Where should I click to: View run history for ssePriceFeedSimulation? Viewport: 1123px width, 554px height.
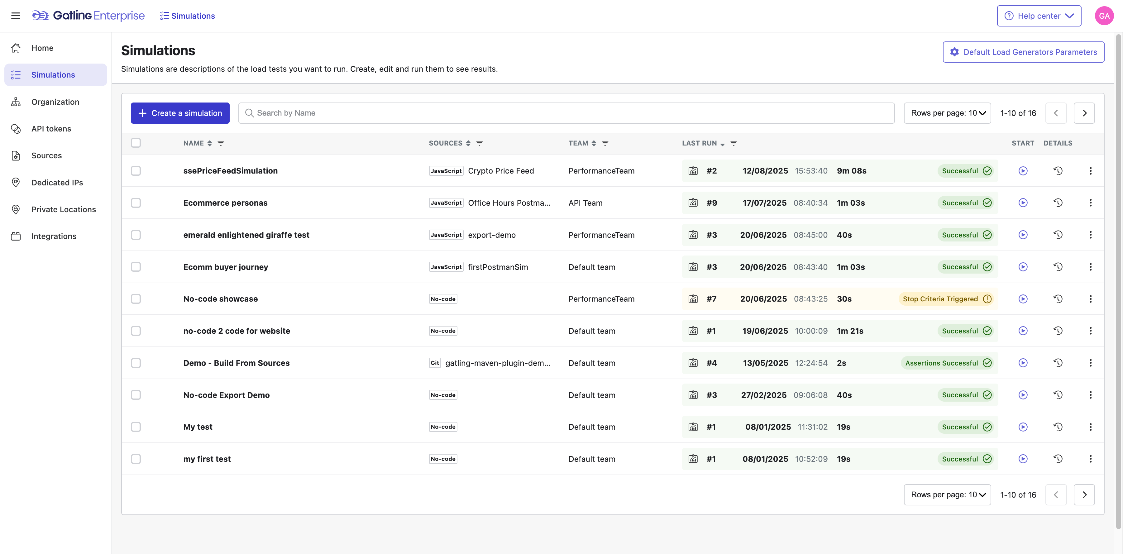coord(1058,171)
